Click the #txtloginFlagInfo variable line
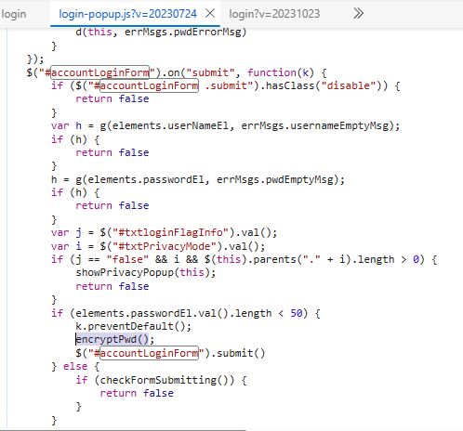Viewport: 463px width, 431px height. 164,232
